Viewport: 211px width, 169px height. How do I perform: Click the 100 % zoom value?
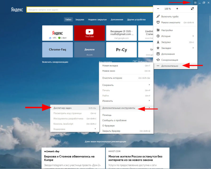pos(167,9)
